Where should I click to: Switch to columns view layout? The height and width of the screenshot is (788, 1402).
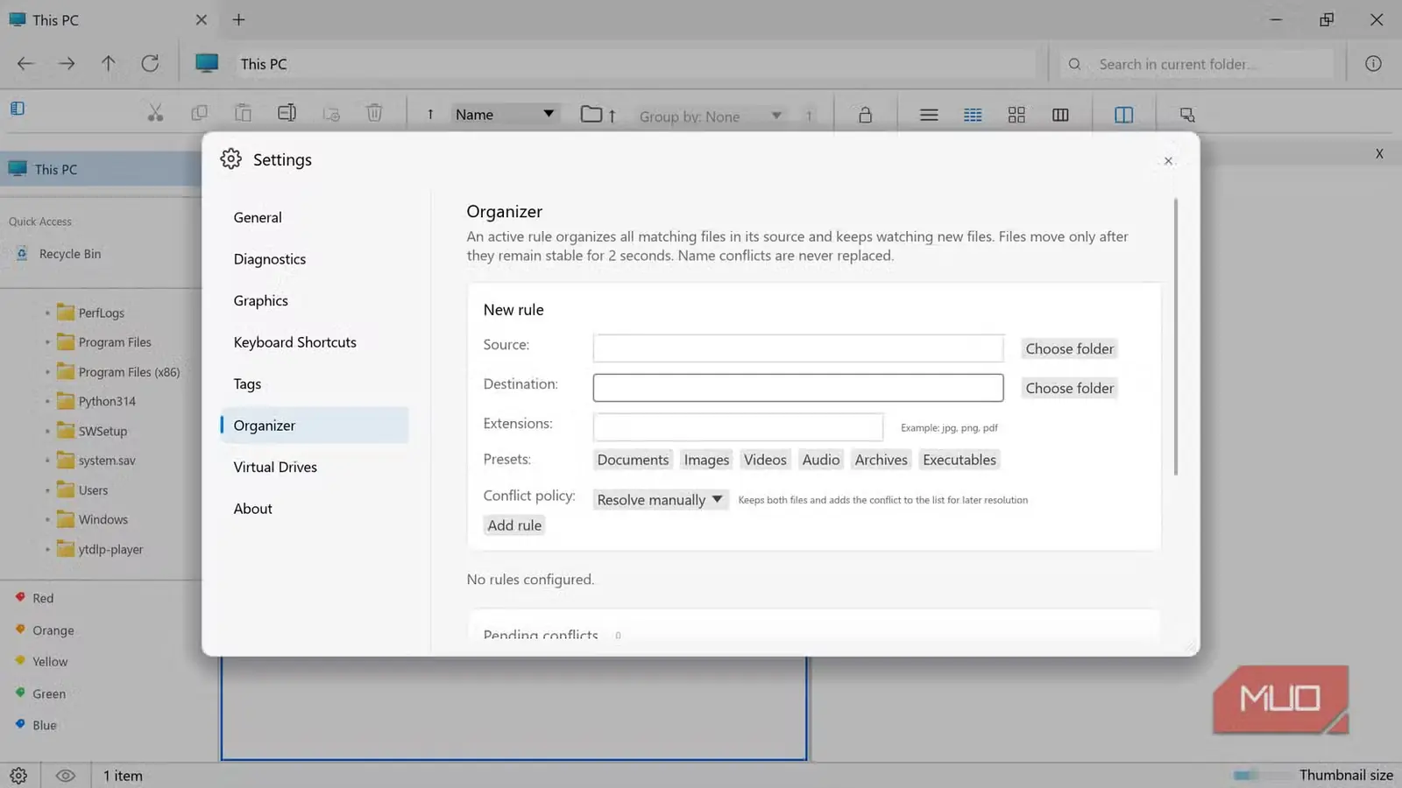(x=1060, y=115)
